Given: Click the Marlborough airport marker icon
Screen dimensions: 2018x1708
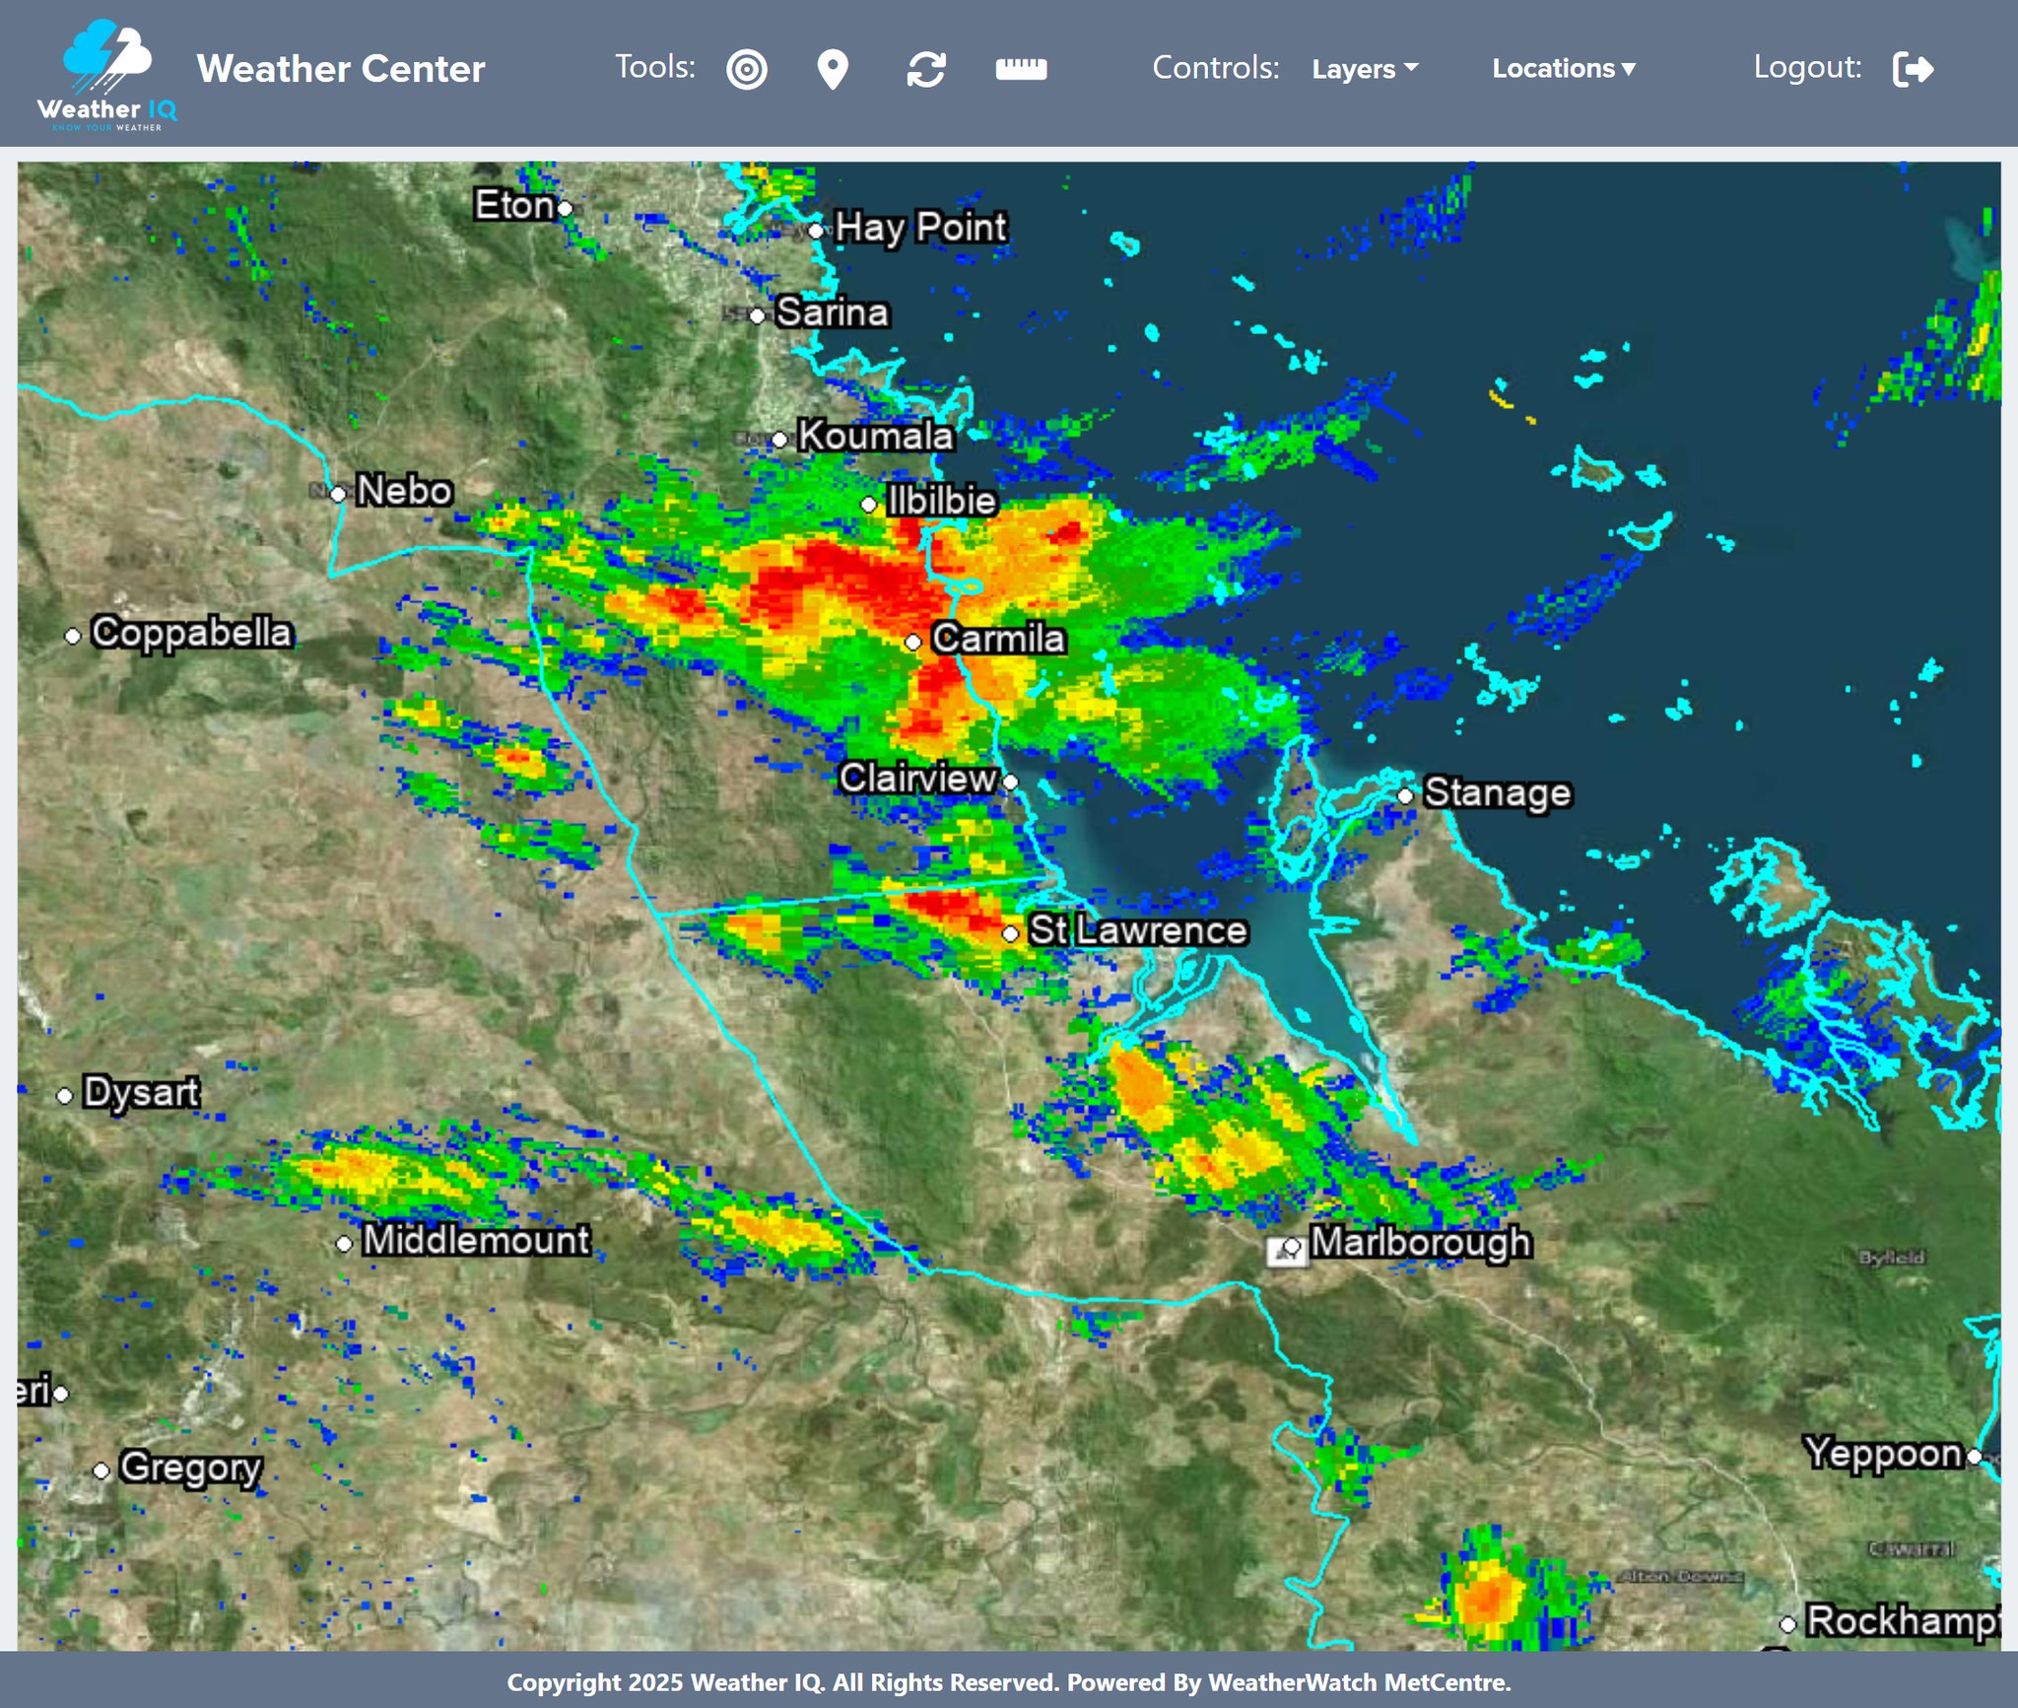Looking at the screenshot, I should 1286,1251.
